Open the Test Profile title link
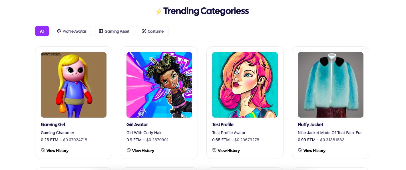This screenshot has height=170, width=406. [x=223, y=124]
